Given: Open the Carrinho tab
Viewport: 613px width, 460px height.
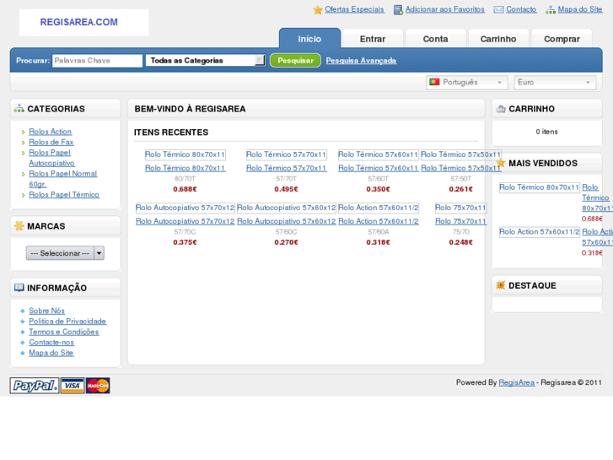Looking at the screenshot, I should point(498,38).
